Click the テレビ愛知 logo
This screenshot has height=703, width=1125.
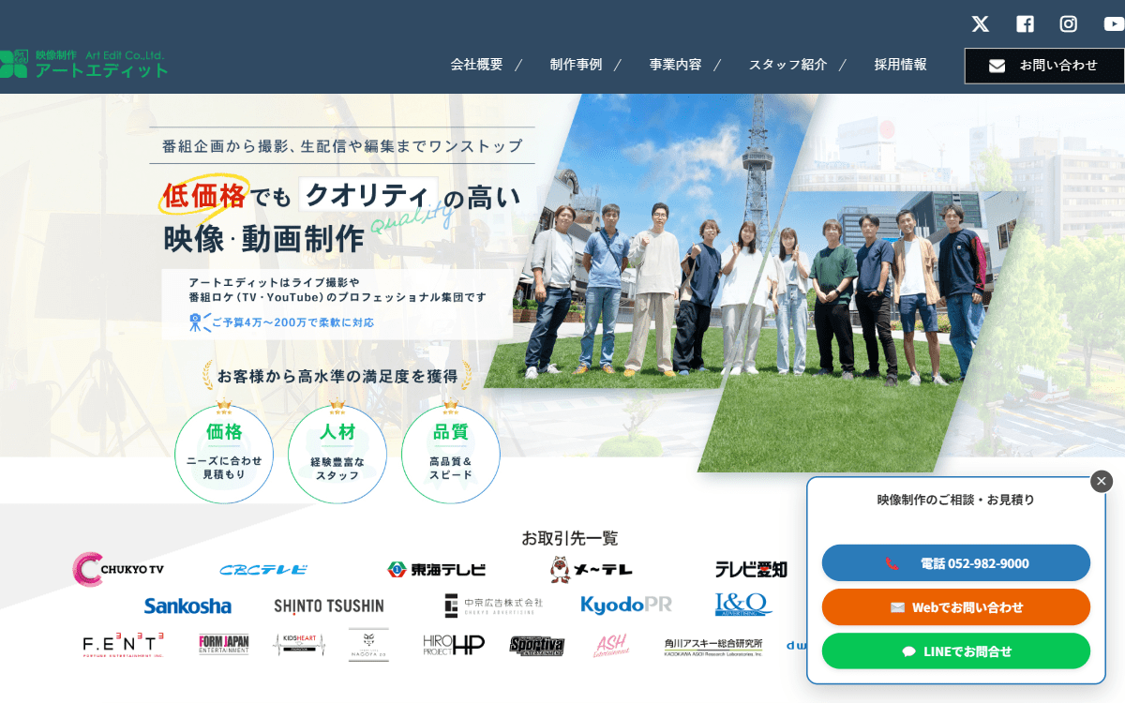[751, 569]
